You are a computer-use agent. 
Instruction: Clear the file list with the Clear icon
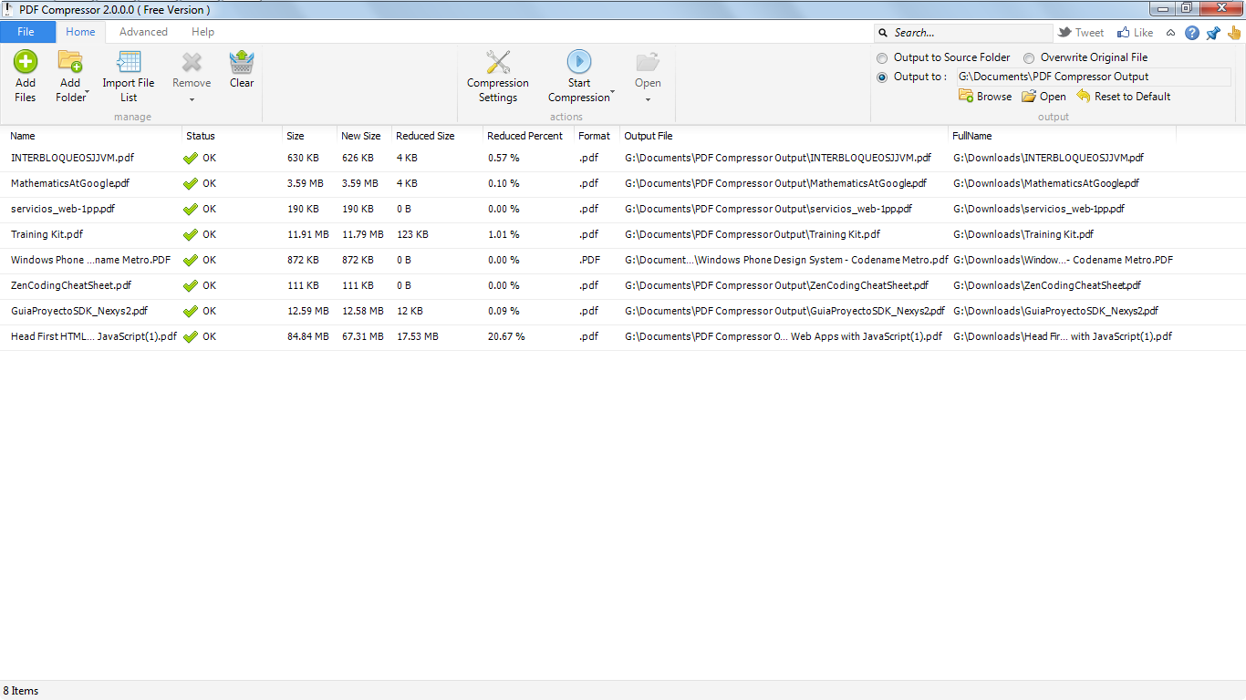coord(242,62)
